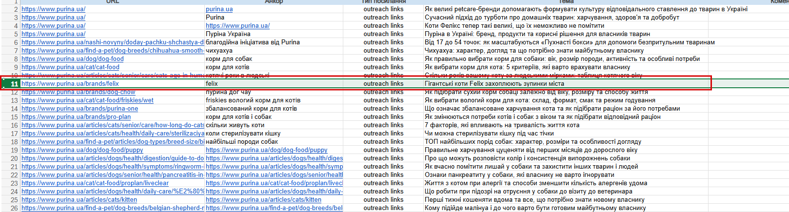Screen dimensions: 789x212
Task: Select the 'Коти Фелікс тепер такі великі' topic cell
Action: (x=566, y=26)
